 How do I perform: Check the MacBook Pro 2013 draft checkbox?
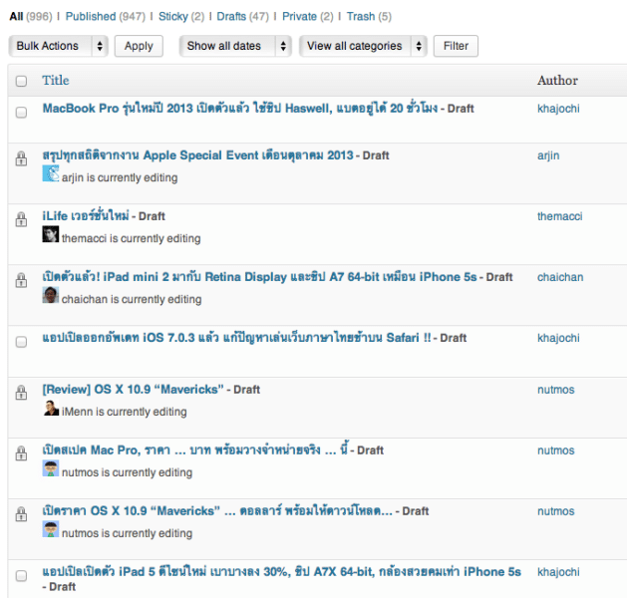[x=21, y=113]
